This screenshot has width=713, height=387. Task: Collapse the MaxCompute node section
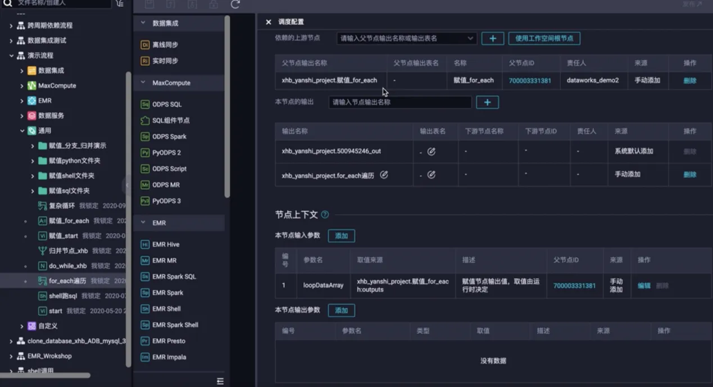(143, 83)
